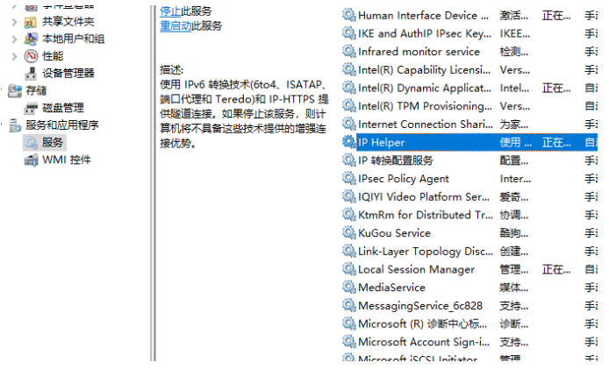Click the WMI 控件 icon
Image resolution: width=609 pixels, height=370 pixels.
pos(31,160)
